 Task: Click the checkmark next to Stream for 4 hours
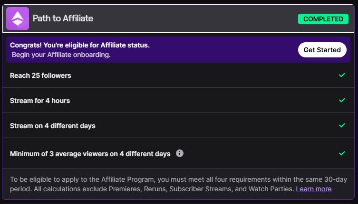pyautogui.click(x=342, y=100)
